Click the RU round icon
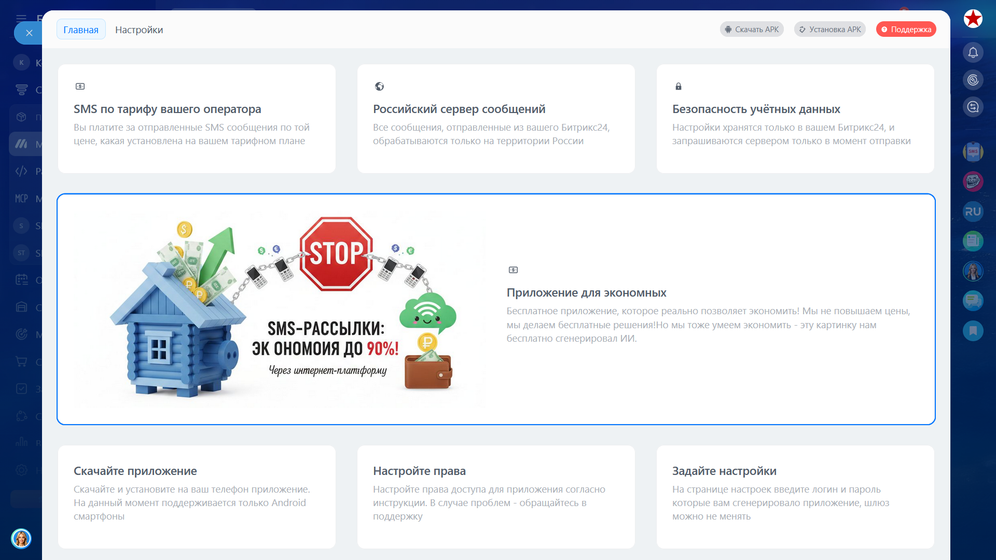The height and width of the screenshot is (560, 996). click(x=973, y=212)
